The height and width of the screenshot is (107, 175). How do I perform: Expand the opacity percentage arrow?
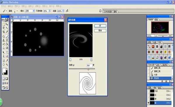(x=50, y=11)
